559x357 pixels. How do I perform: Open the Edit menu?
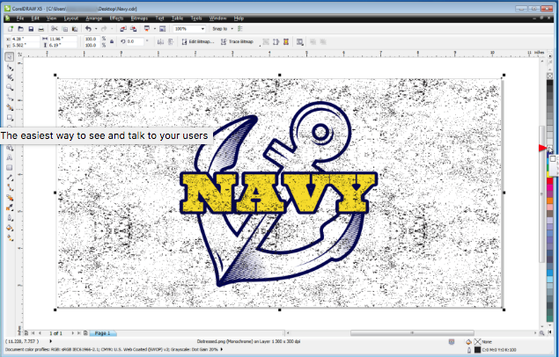click(x=35, y=18)
